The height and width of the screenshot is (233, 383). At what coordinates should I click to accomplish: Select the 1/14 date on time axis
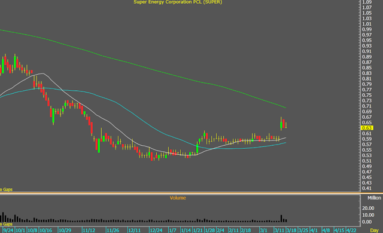click(x=186, y=231)
